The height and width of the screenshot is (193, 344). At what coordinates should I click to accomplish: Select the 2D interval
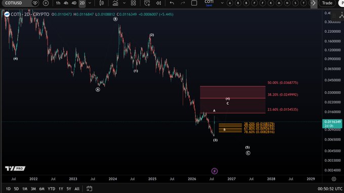[82, 3]
